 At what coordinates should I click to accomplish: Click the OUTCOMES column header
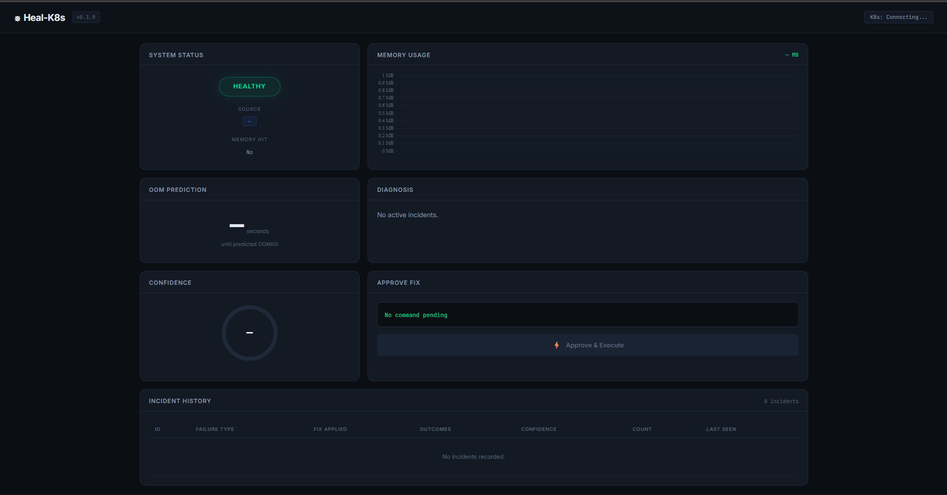[x=435, y=429]
